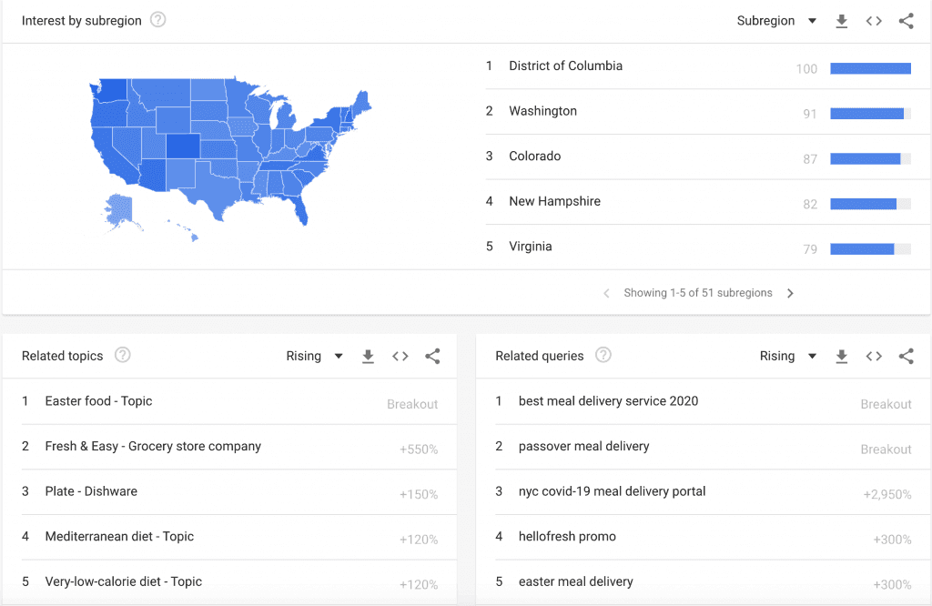Open the help tooltip for Interest by subregion

(157, 19)
